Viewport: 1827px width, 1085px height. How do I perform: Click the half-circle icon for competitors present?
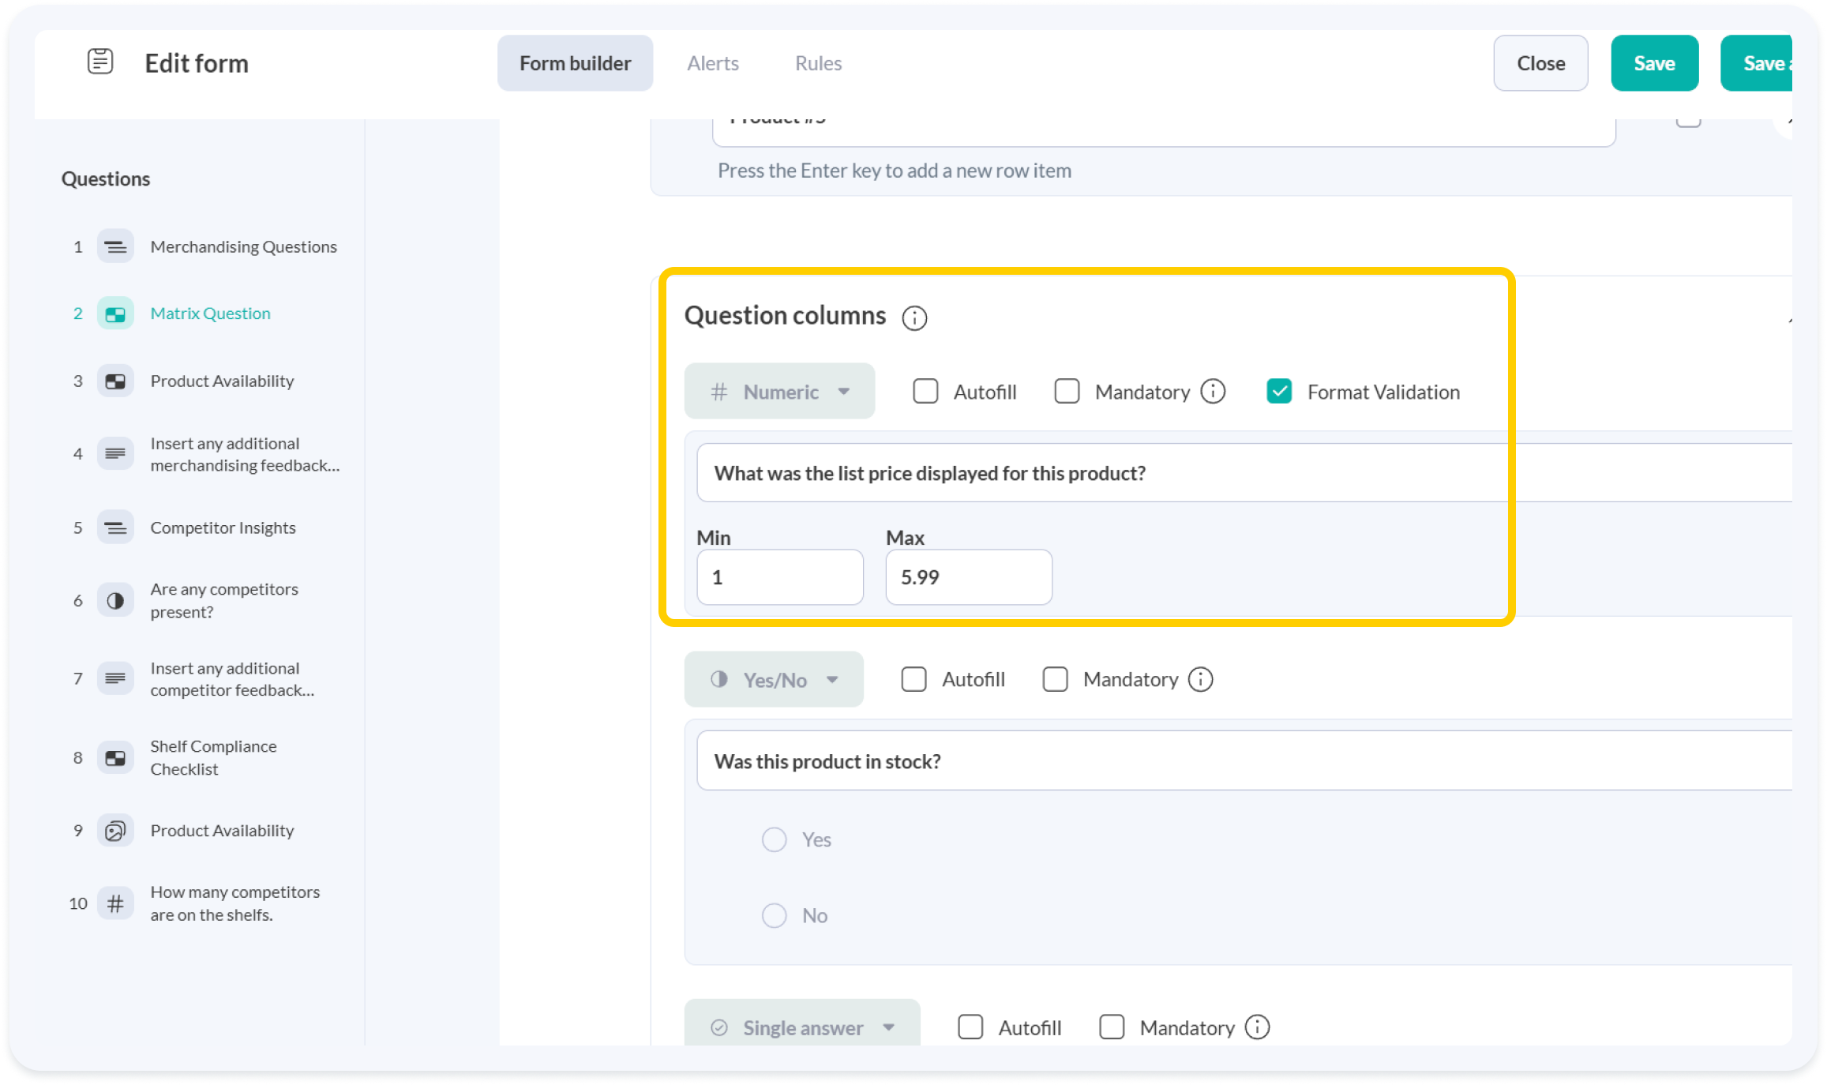115,600
